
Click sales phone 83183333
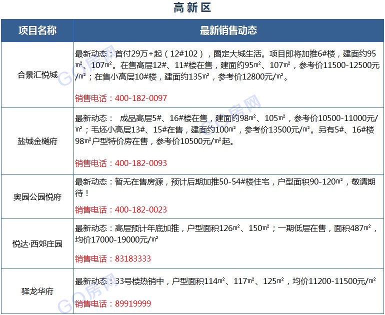[133, 258]
